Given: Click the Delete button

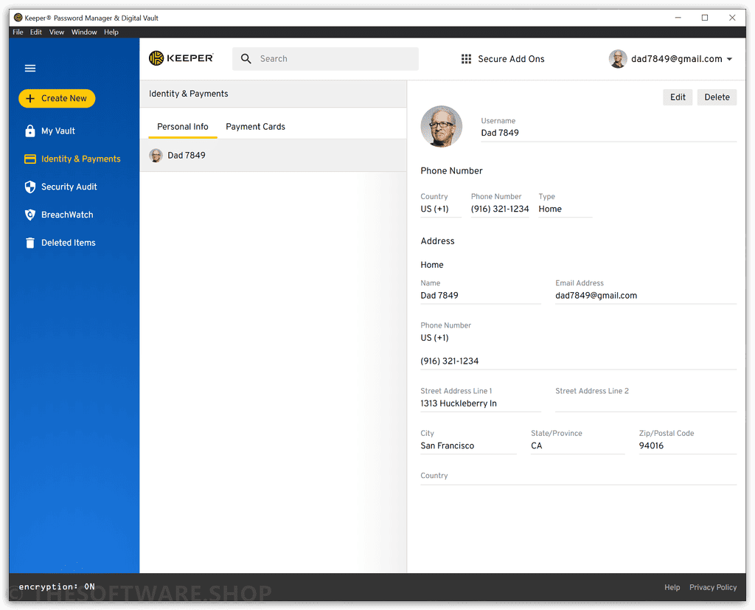Looking at the screenshot, I should pos(717,97).
